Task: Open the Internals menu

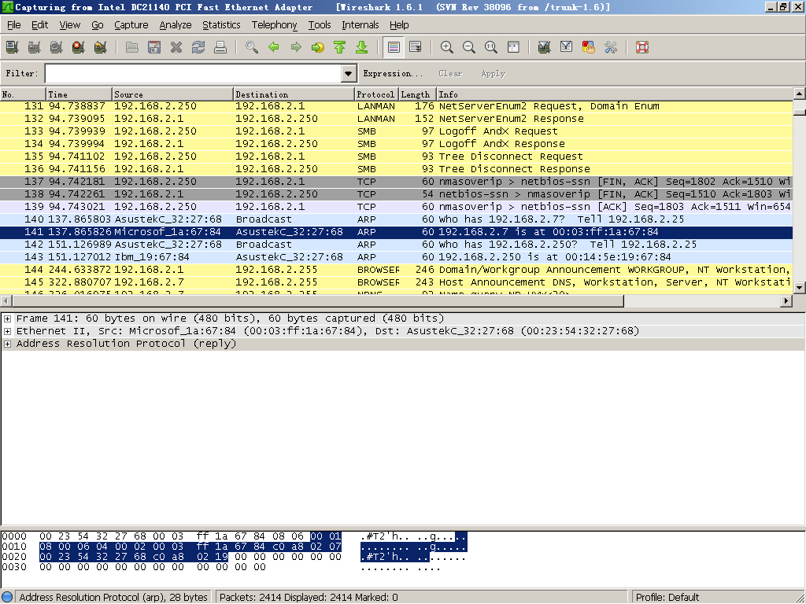Action: click(x=360, y=25)
